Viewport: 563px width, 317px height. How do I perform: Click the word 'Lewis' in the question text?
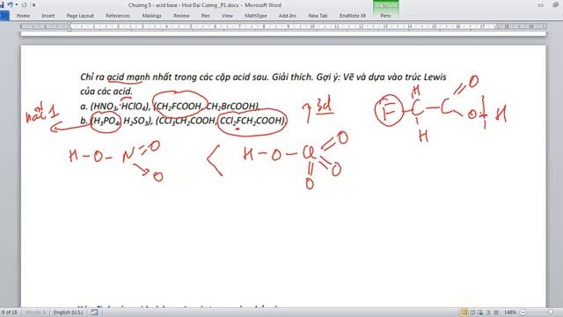pos(435,77)
